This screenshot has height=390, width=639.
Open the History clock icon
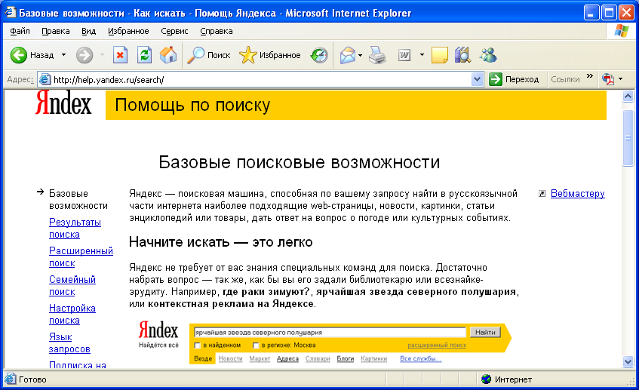pyautogui.click(x=318, y=55)
